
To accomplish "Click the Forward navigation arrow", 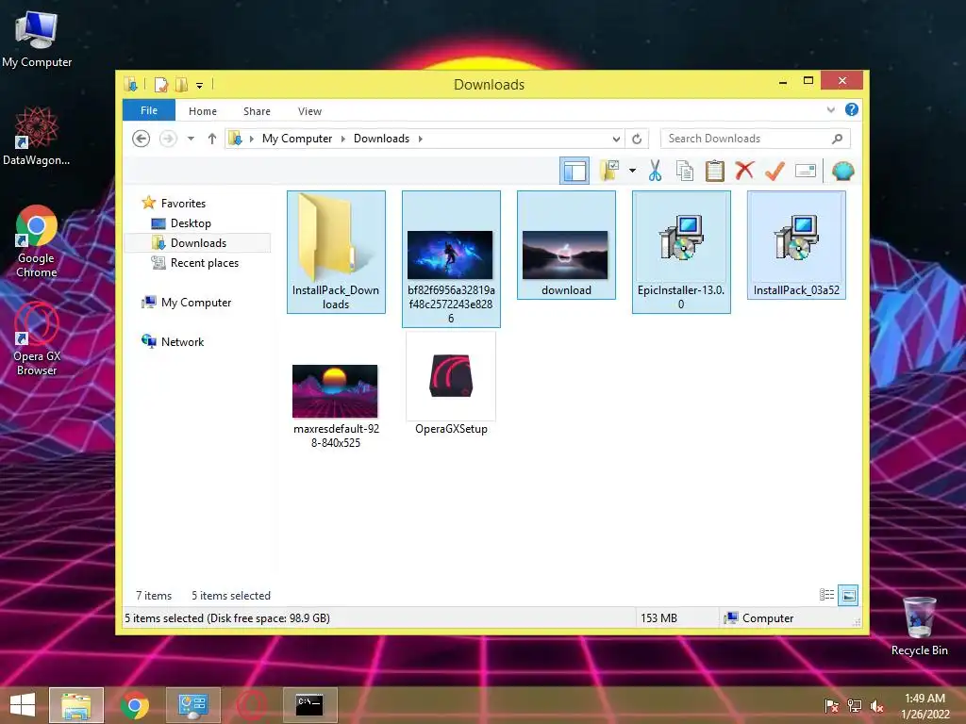I will (x=168, y=139).
